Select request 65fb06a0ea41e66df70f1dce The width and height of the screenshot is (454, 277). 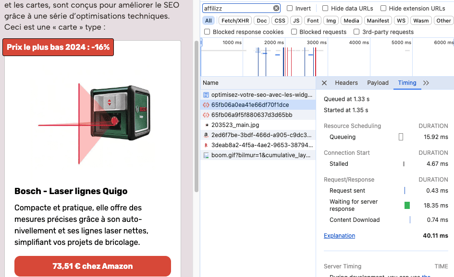coord(258,105)
